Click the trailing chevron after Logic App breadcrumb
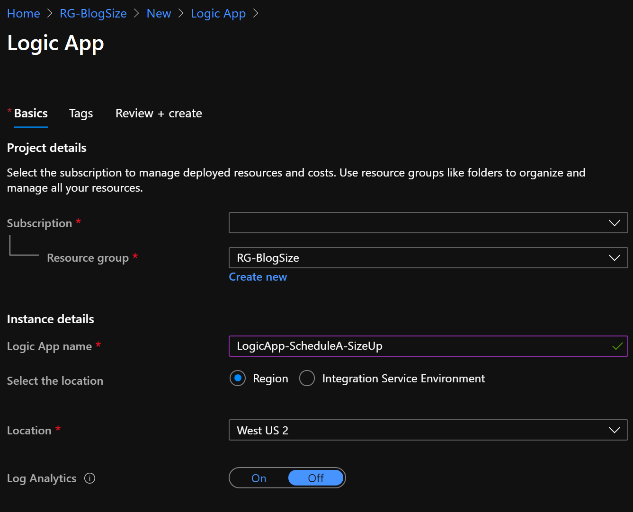Image resolution: width=633 pixels, height=512 pixels. 256,14
